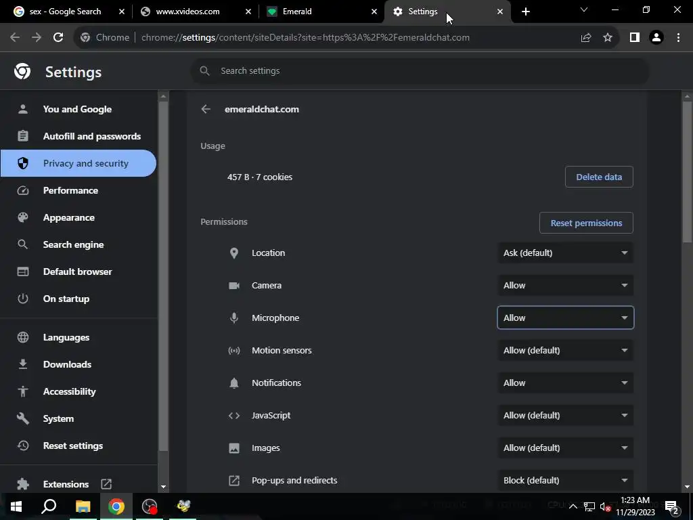Open the Windows Start menu
This screenshot has width=693, height=520.
pos(16,506)
